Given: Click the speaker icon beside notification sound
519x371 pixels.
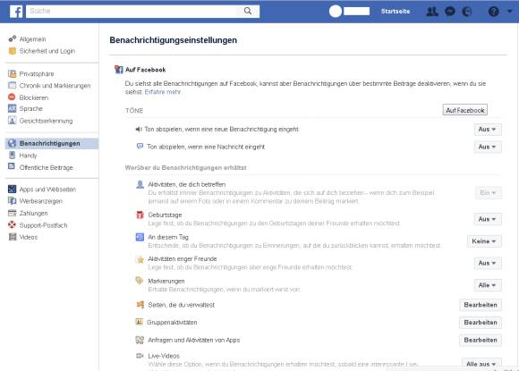Looking at the screenshot, I should (x=139, y=129).
